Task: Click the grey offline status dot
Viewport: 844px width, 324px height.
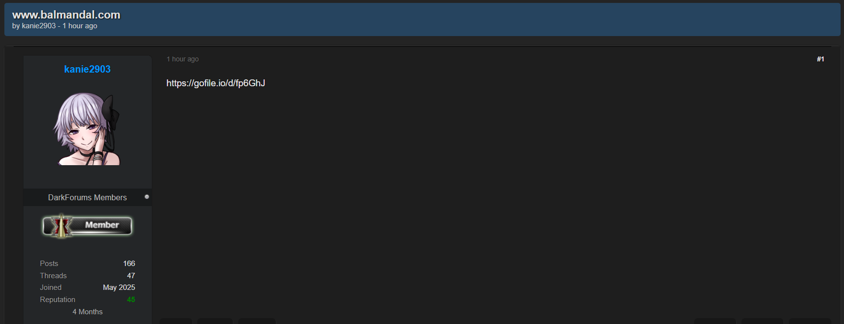Action: (146, 197)
